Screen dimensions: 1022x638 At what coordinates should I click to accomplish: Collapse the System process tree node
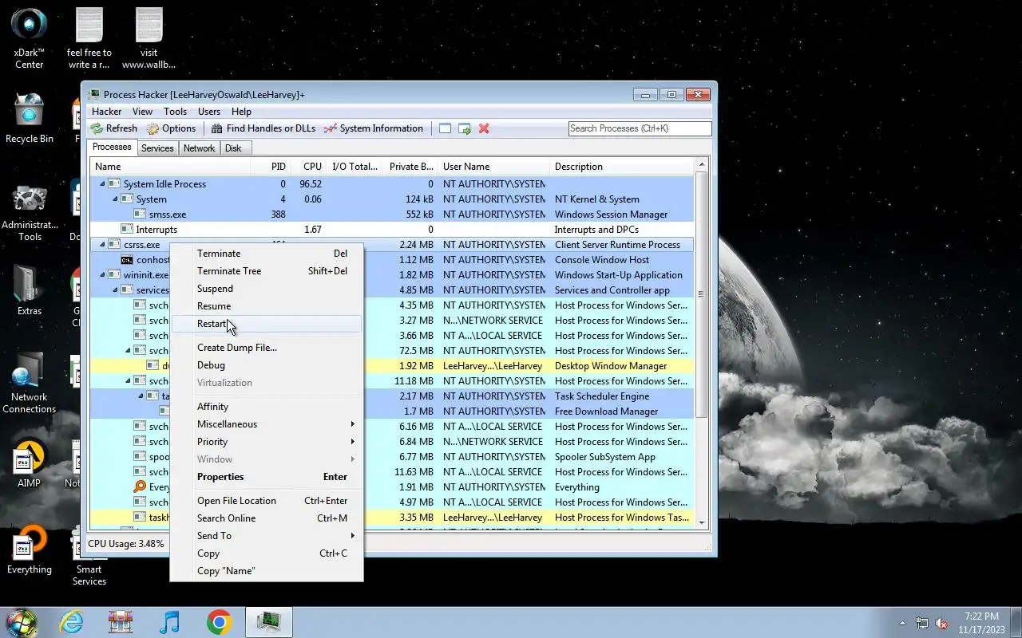tap(115, 199)
